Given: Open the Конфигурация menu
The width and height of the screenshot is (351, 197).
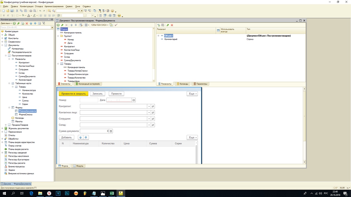Looking at the screenshot, I should (x=27, y=6).
